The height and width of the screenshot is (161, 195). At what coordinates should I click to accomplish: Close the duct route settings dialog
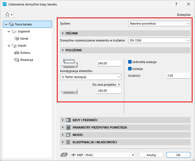click(188, 4)
